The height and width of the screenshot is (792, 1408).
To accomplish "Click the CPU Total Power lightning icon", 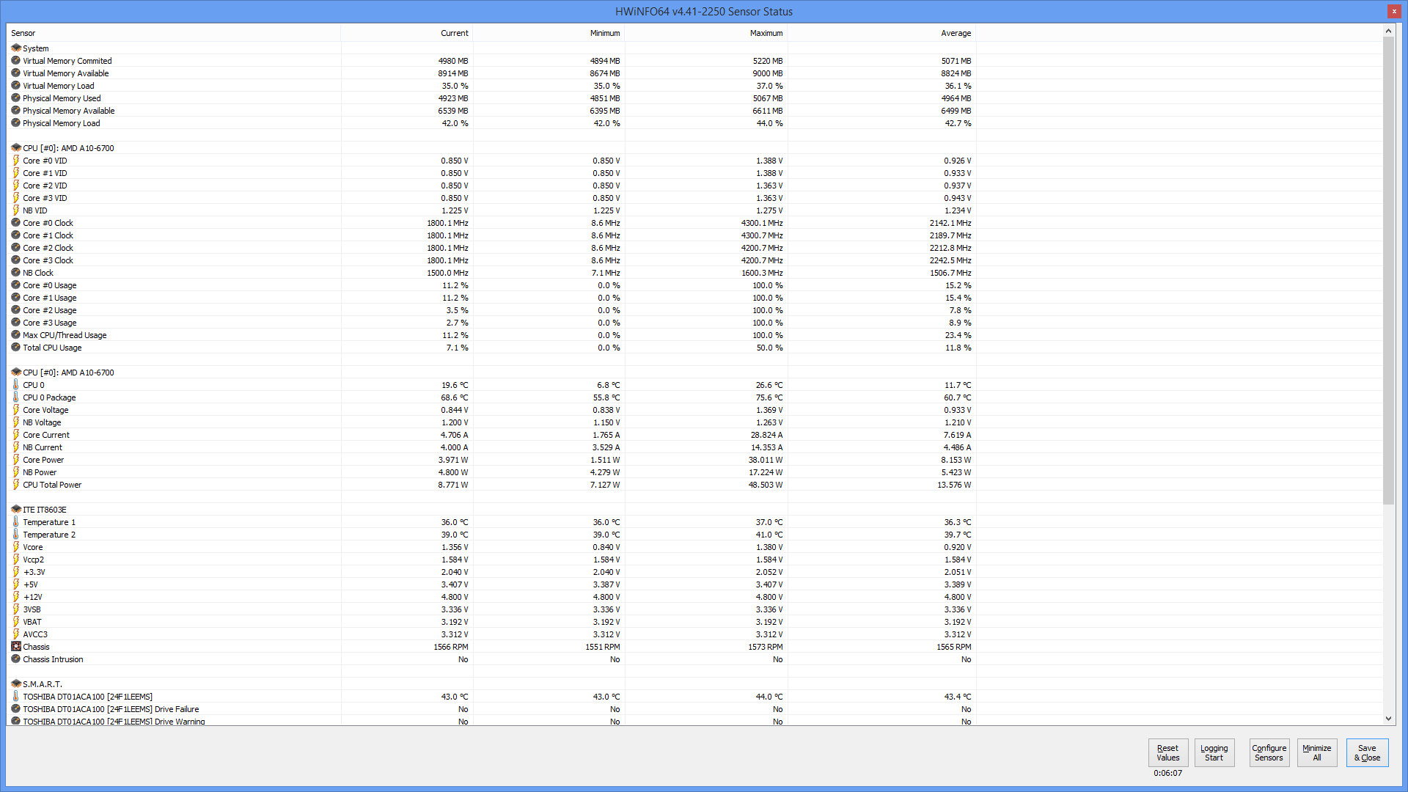I will (x=16, y=485).
